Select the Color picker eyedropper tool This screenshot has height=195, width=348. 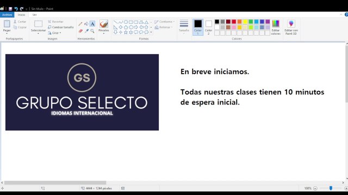(x=86, y=31)
